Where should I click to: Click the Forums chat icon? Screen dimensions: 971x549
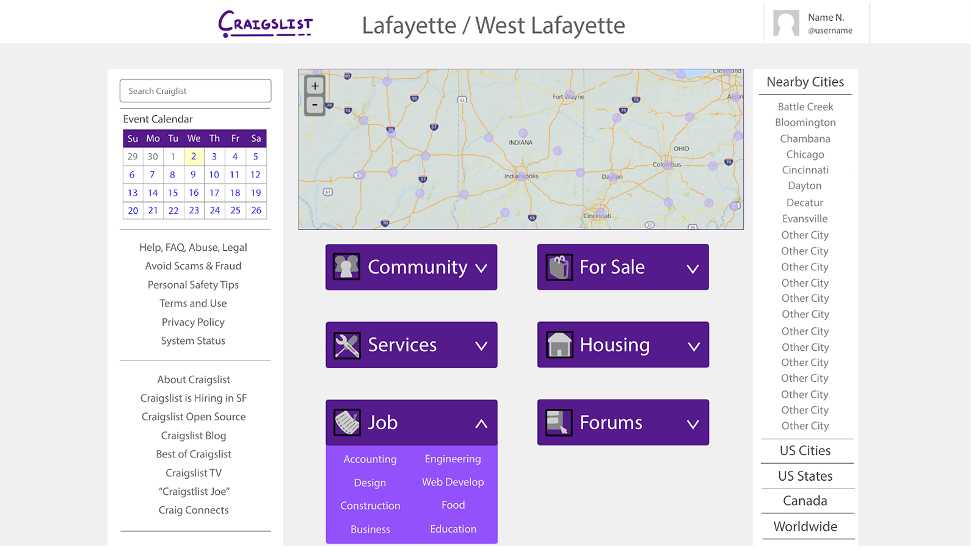pyautogui.click(x=559, y=422)
